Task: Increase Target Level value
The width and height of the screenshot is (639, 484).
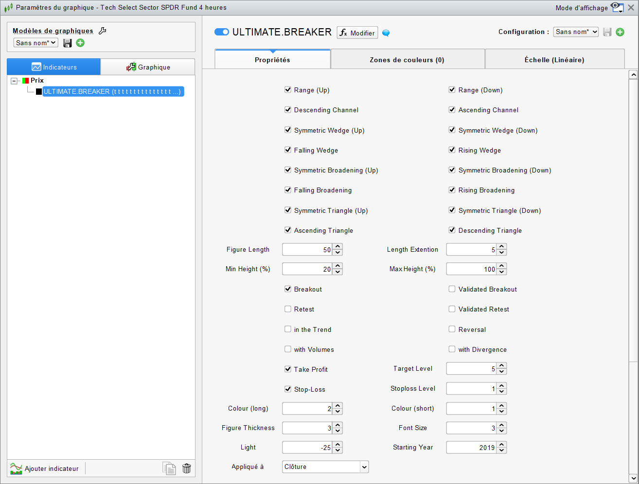Action: [502, 365]
